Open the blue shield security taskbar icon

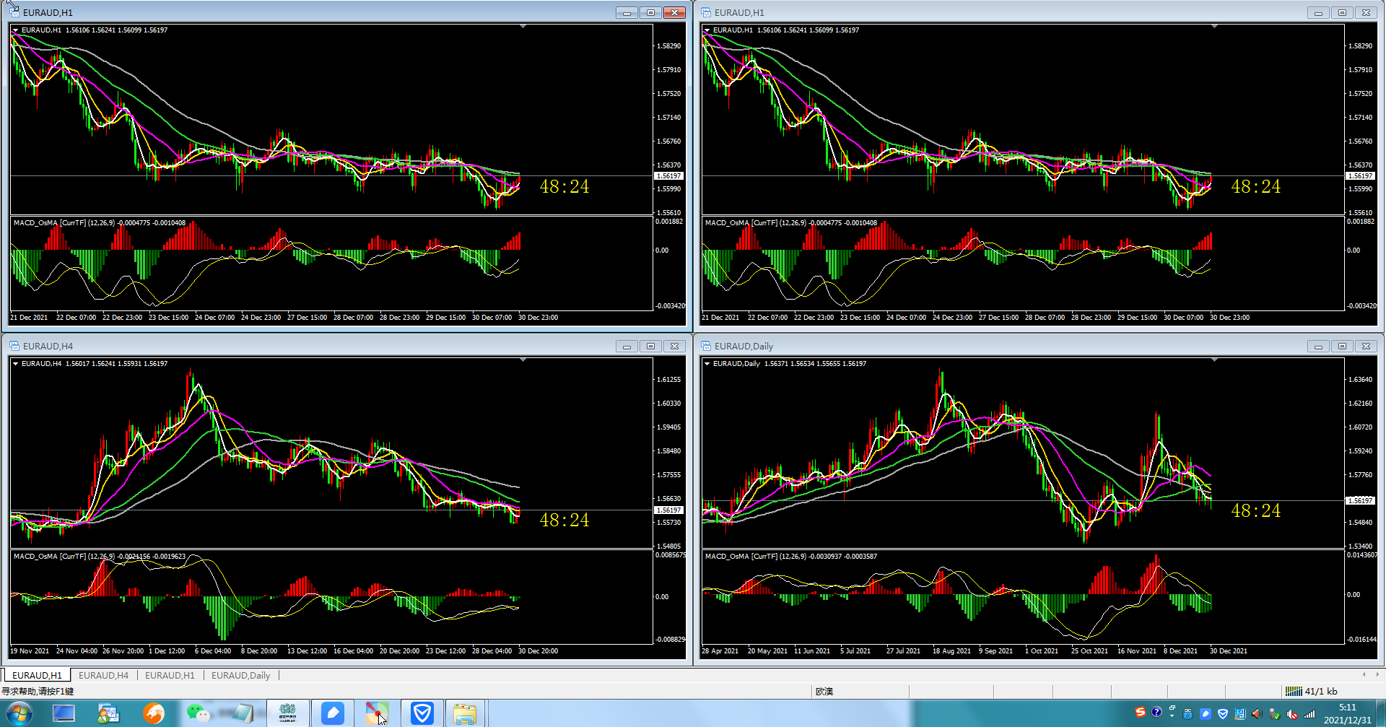tap(422, 714)
